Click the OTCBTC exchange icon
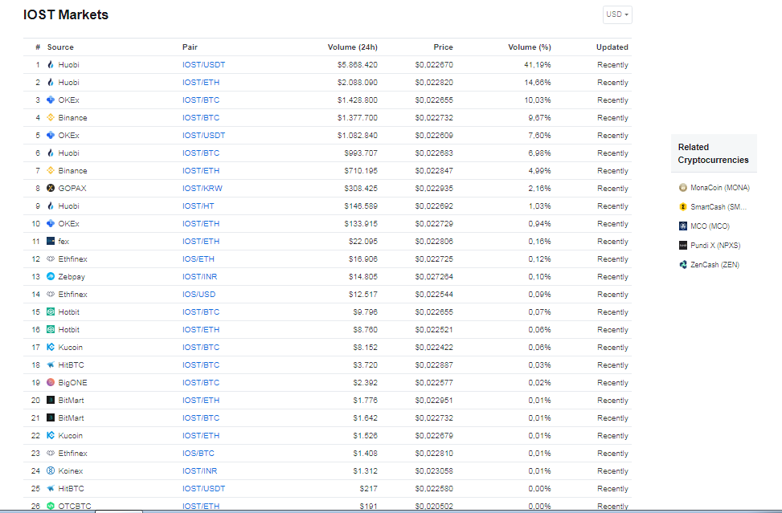The width and height of the screenshot is (782, 513). (x=51, y=506)
